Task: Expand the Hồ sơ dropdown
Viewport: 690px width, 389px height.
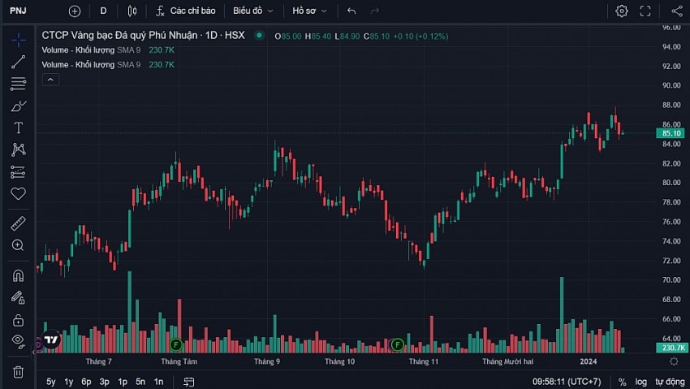Action: (310, 11)
